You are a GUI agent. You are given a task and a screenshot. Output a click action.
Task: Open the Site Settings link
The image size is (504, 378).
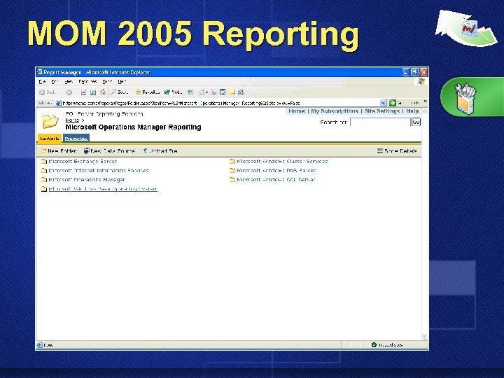coord(382,111)
